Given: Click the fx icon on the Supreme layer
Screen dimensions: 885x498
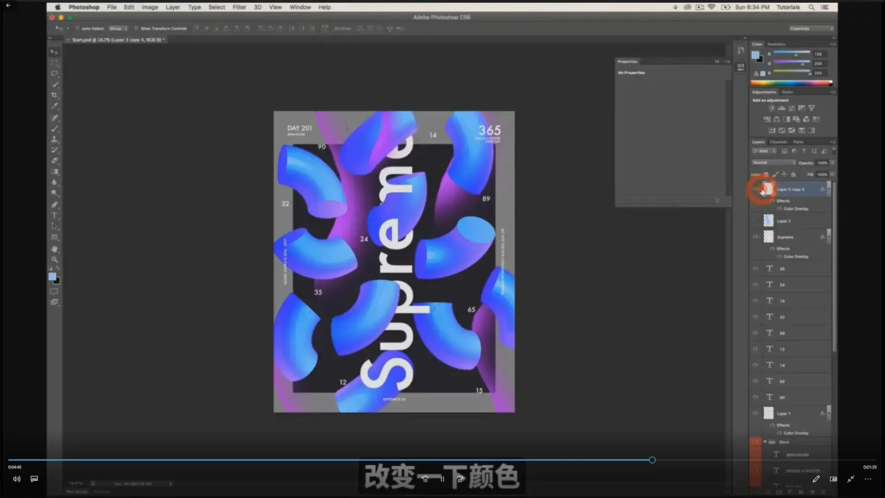Looking at the screenshot, I should 823,237.
